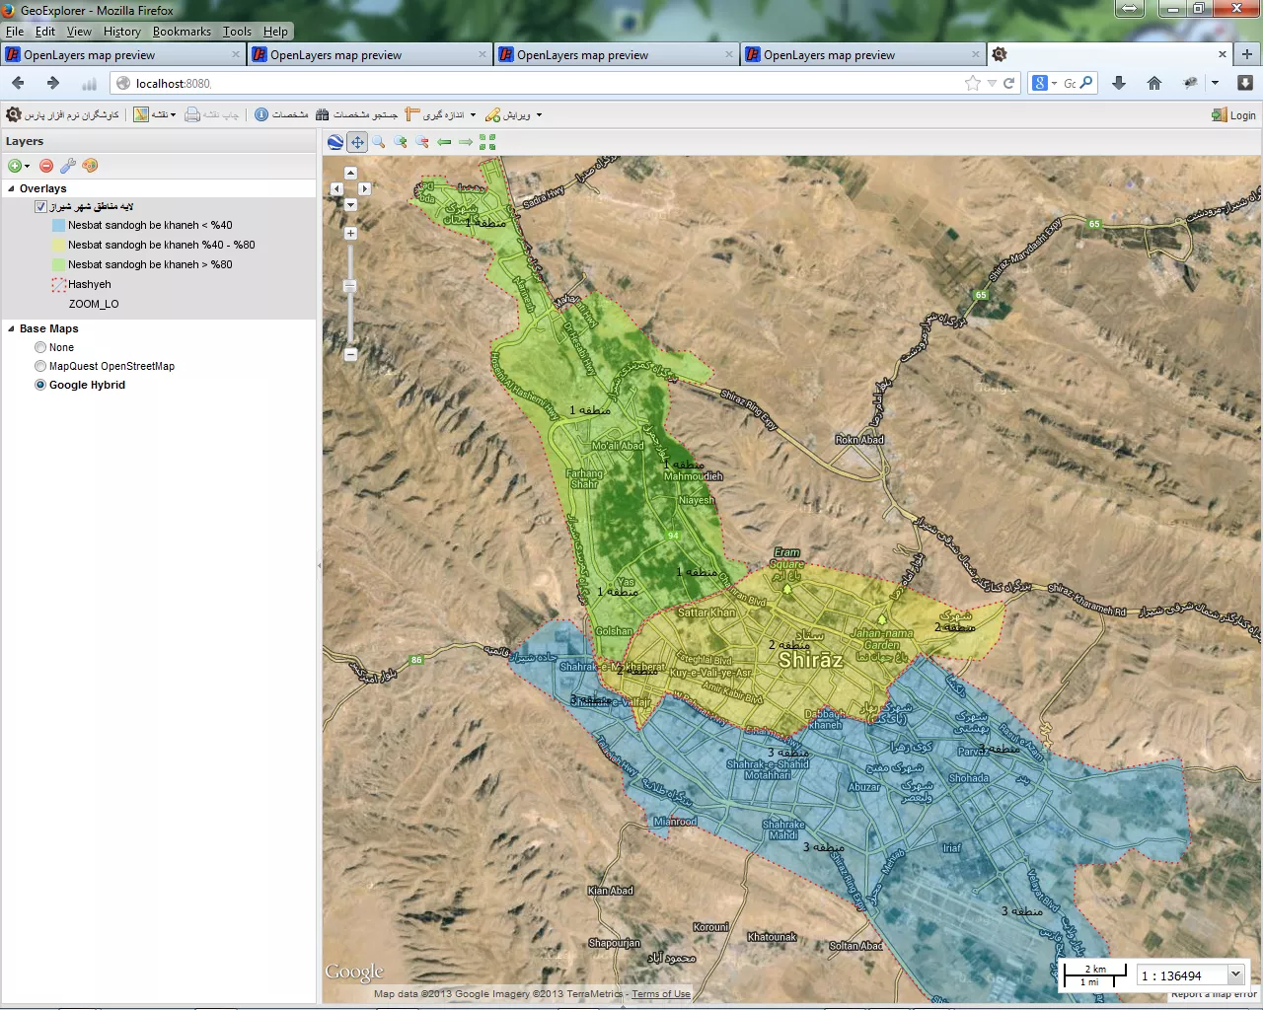Viewport: 1263px width, 1010px height.
Task: Open layer styles palette icon
Action: click(90, 166)
